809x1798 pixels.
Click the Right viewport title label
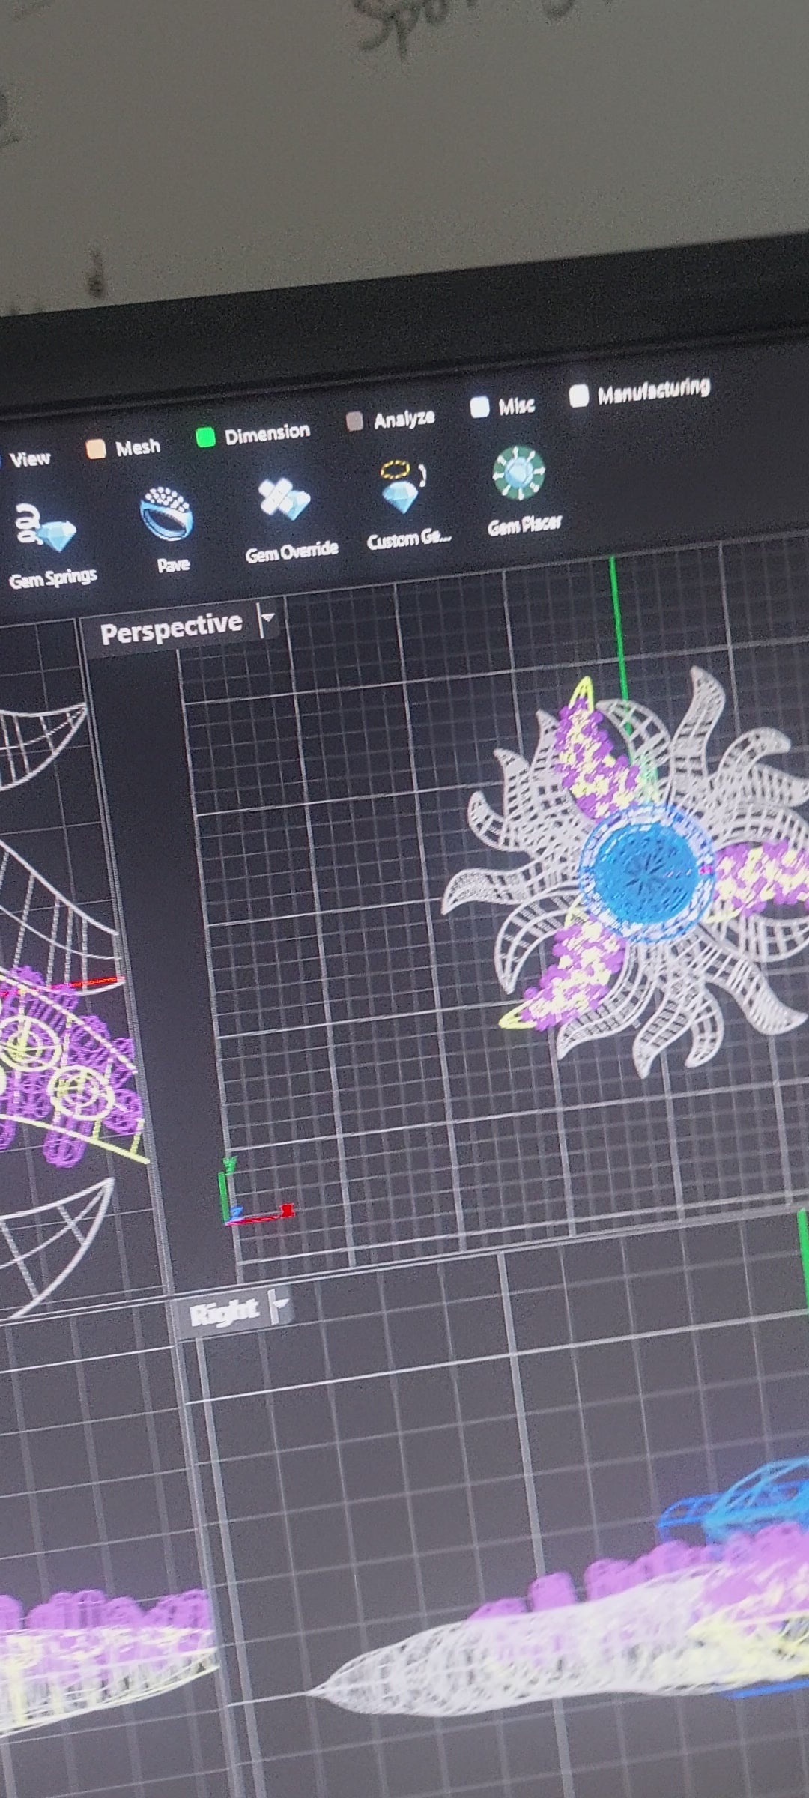click(224, 1312)
